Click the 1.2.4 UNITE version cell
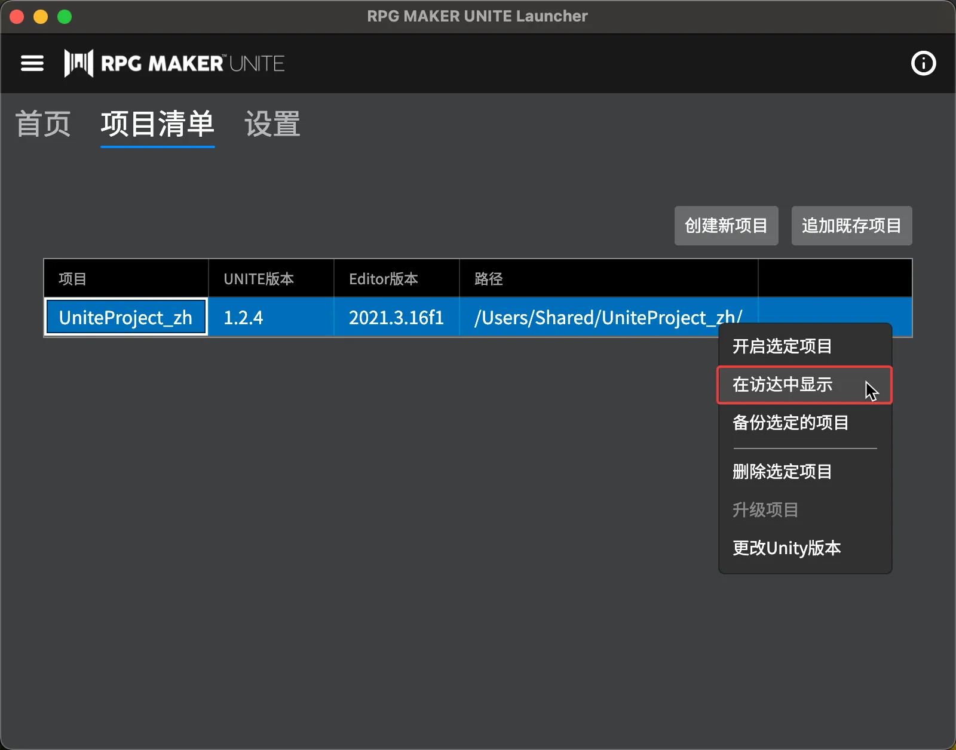The height and width of the screenshot is (750, 956). (271, 317)
